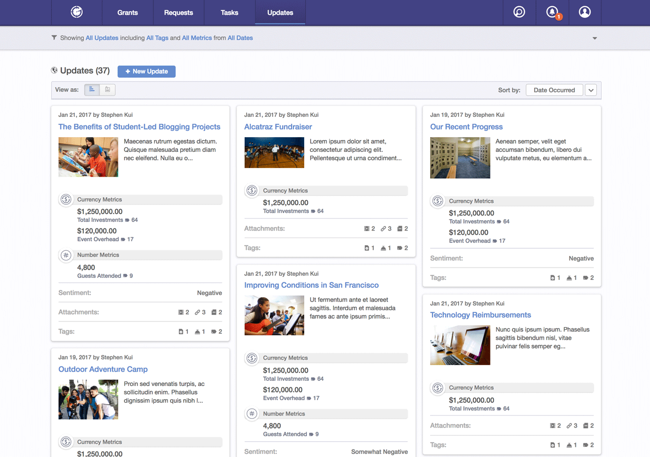Click the filter funnel icon
The width and height of the screenshot is (650, 457).
(54, 38)
